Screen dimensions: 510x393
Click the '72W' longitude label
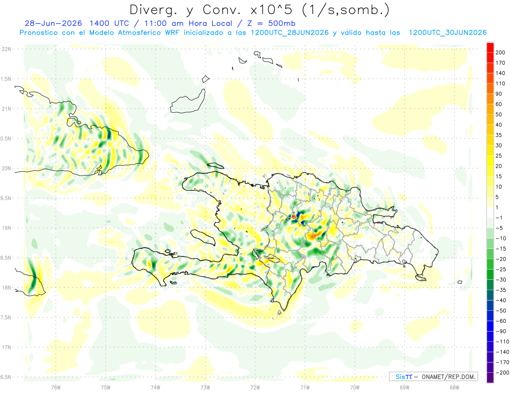(255, 388)
